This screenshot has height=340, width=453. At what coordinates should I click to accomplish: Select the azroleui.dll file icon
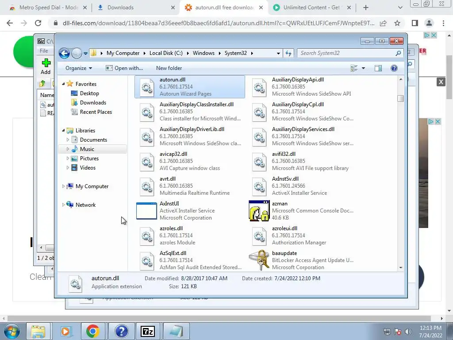[259, 236]
